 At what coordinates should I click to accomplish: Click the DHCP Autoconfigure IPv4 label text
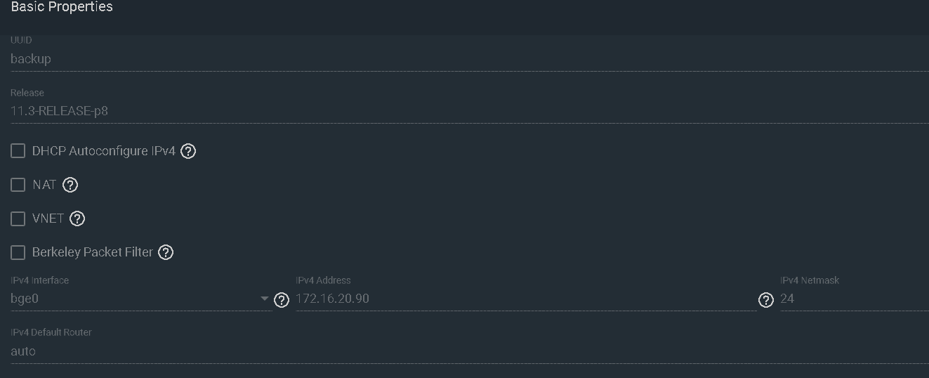point(103,151)
